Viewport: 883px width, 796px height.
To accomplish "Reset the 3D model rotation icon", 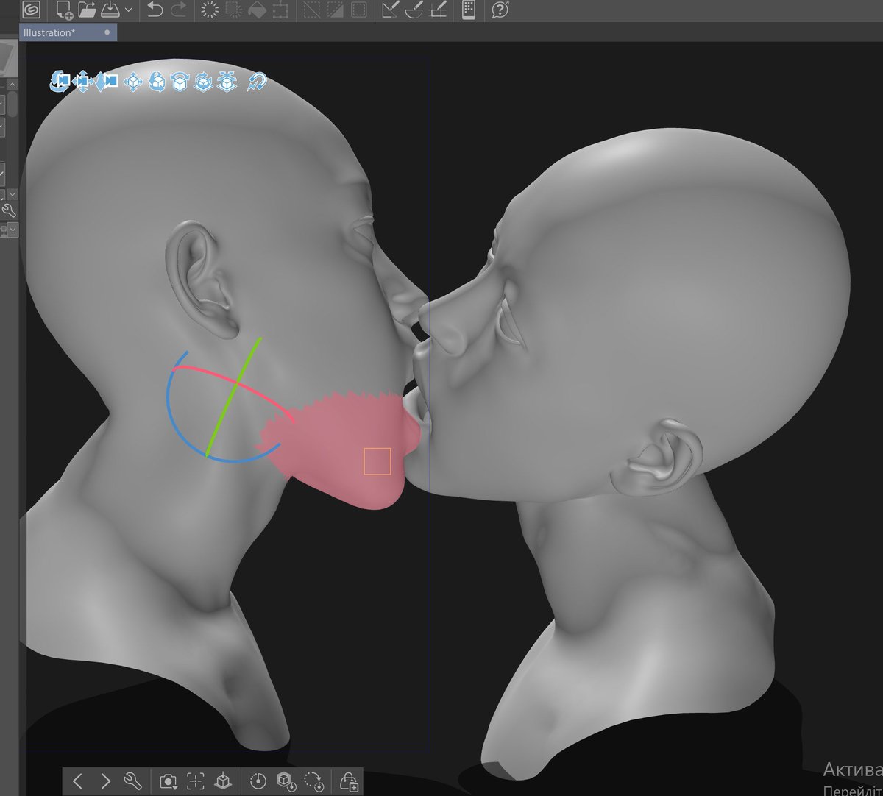I will coord(258,781).
